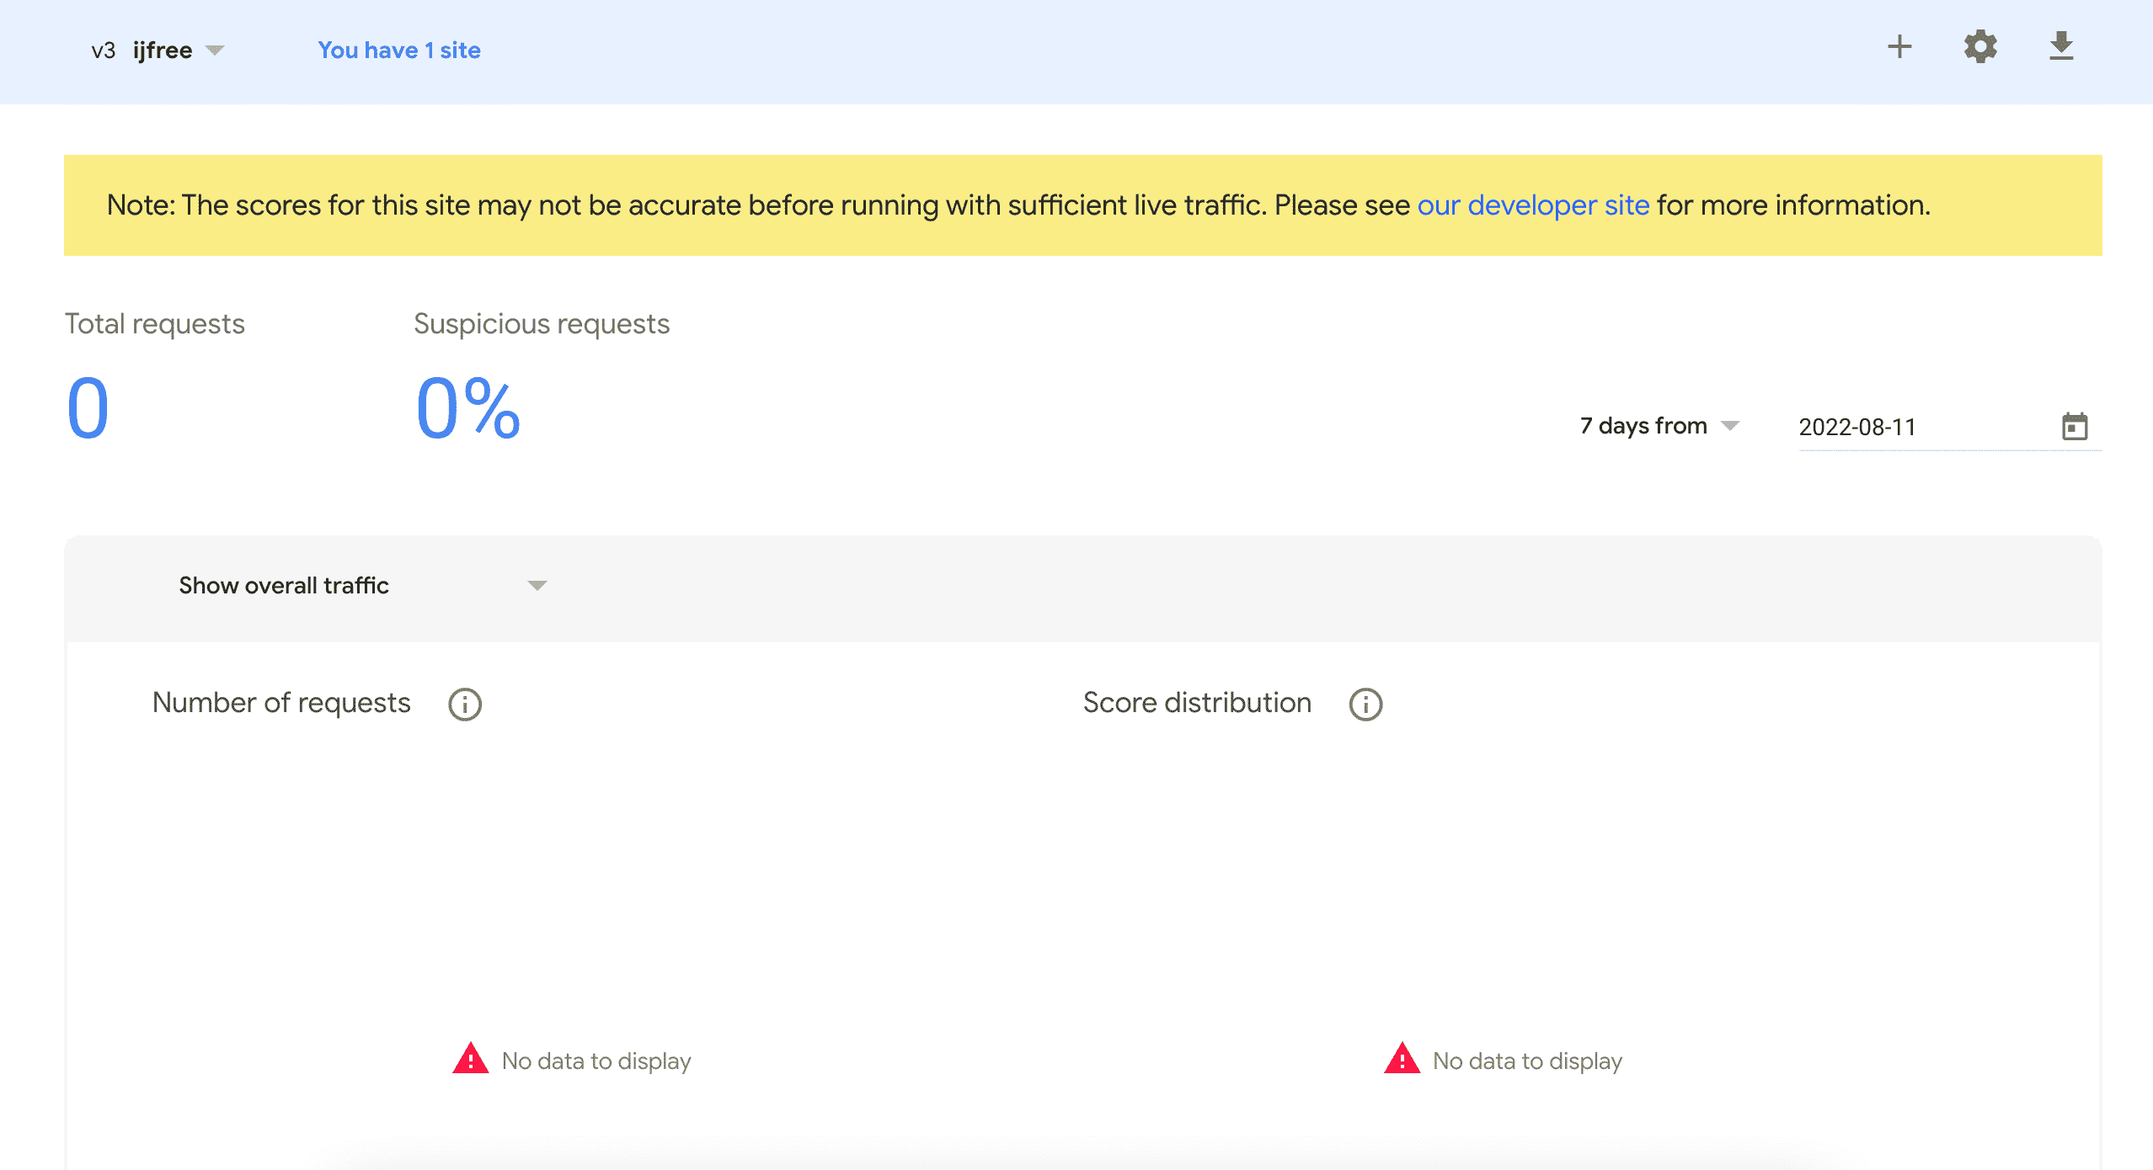The height and width of the screenshot is (1170, 2153).
Task: Open the calendar date picker icon
Action: (x=2074, y=427)
